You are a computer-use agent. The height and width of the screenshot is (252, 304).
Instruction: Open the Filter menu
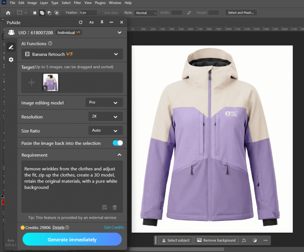coord(77,3)
